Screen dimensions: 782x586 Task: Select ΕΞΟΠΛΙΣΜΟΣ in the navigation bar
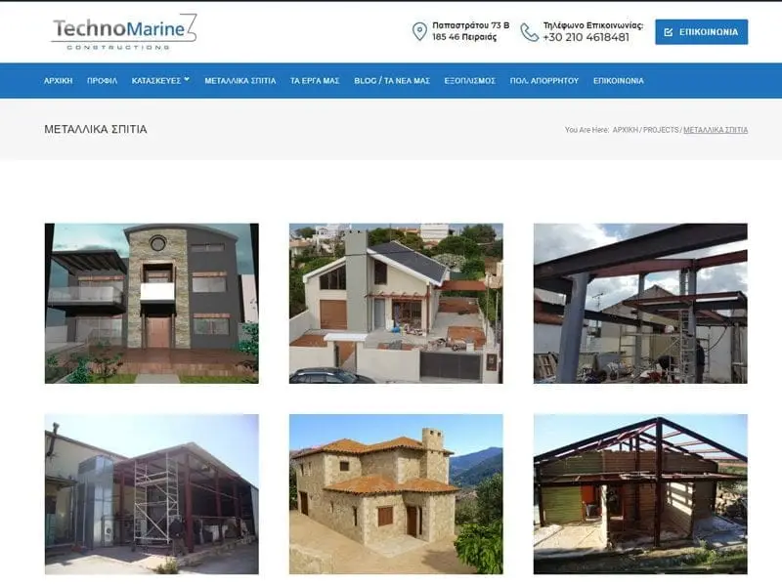coord(470,81)
